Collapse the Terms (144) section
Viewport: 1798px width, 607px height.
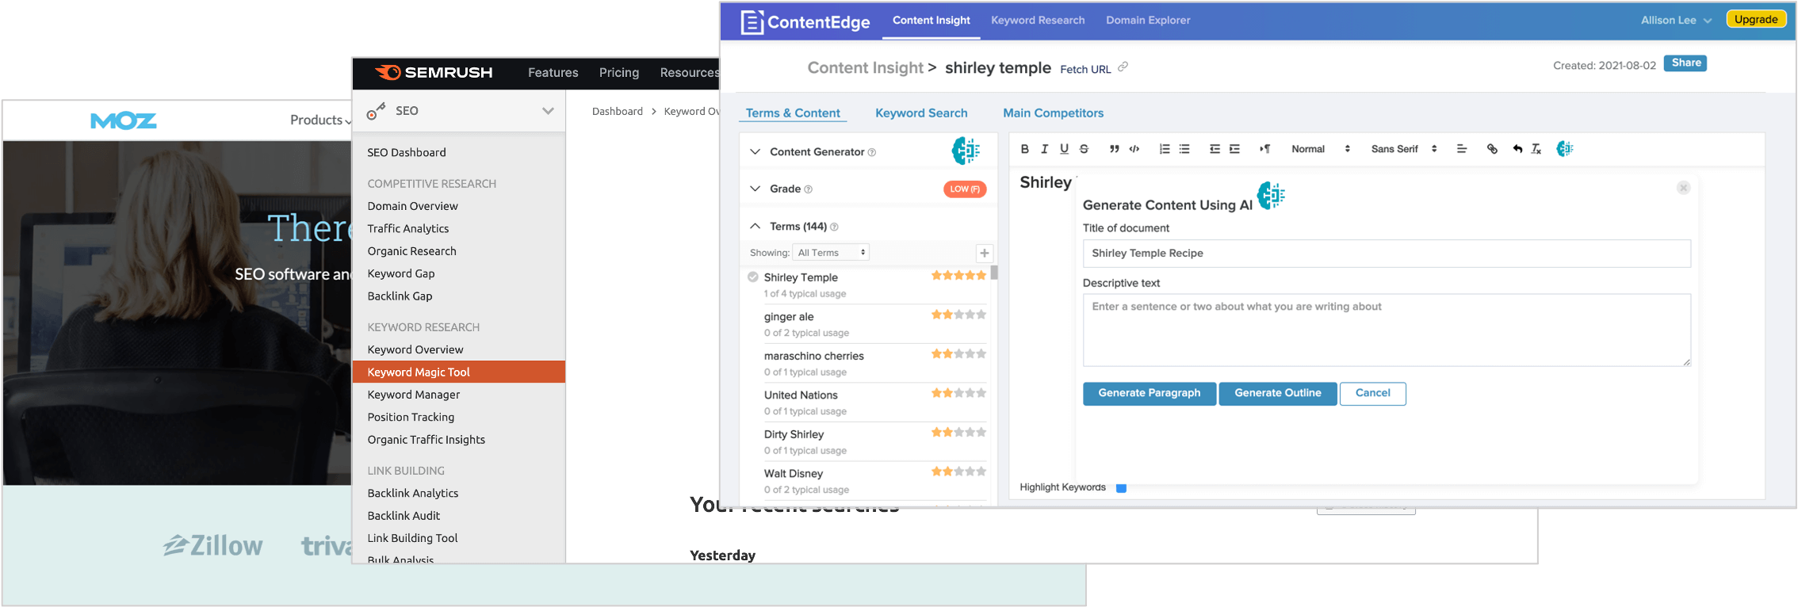755,227
